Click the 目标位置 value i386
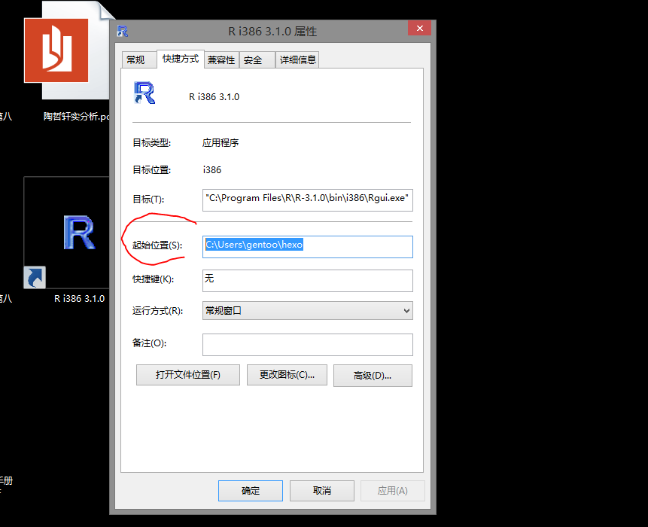This screenshot has width=648, height=527. 212,170
